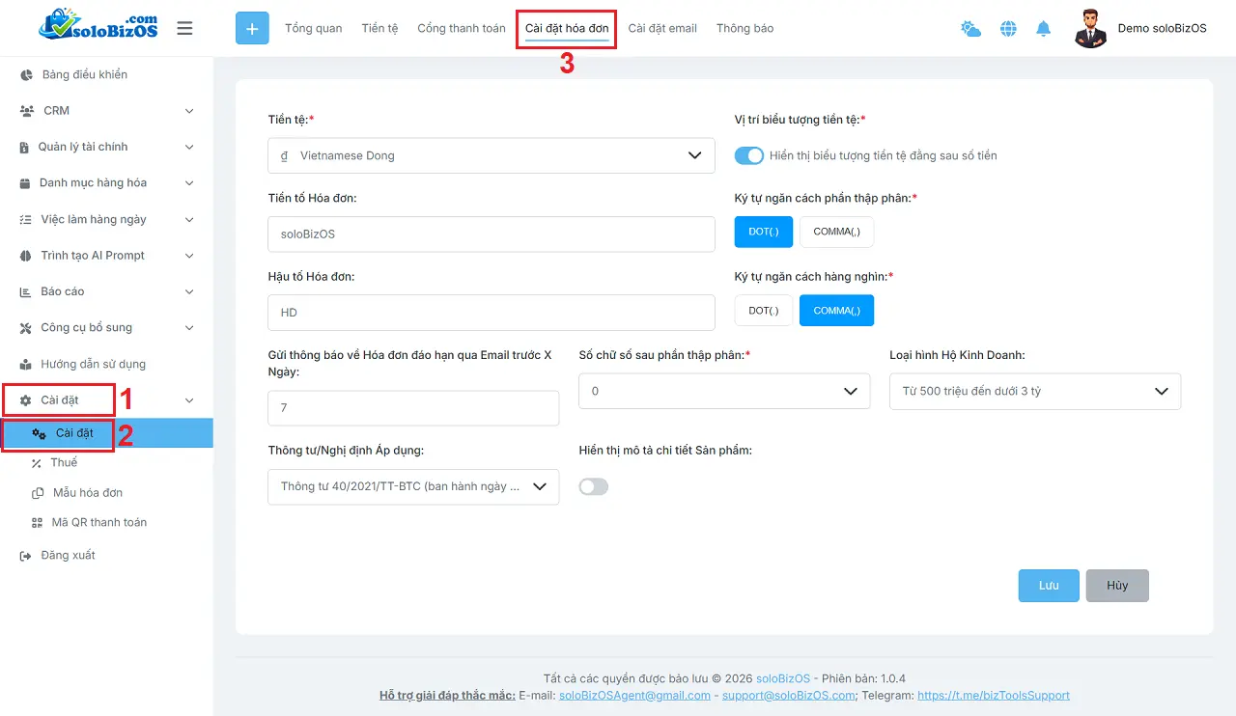Expand the Báo cáo chevron
This screenshot has height=716, width=1236.
[x=189, y=291]
